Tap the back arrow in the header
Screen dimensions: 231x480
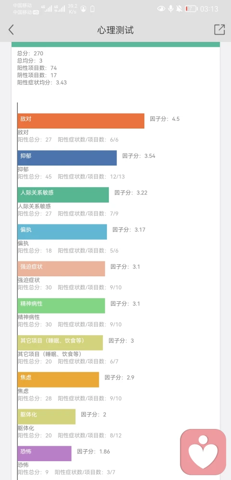(11, 30)
